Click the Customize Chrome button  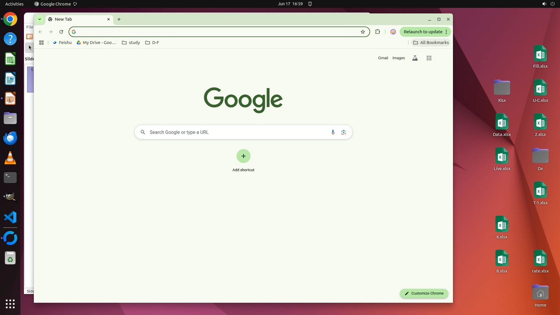pyautogui.click(x=424, y=293)
